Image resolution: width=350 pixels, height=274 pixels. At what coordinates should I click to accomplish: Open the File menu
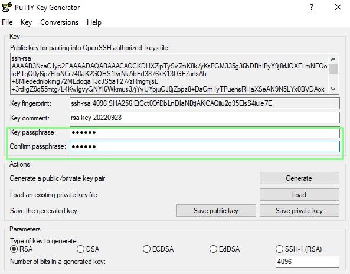point(7,22)
